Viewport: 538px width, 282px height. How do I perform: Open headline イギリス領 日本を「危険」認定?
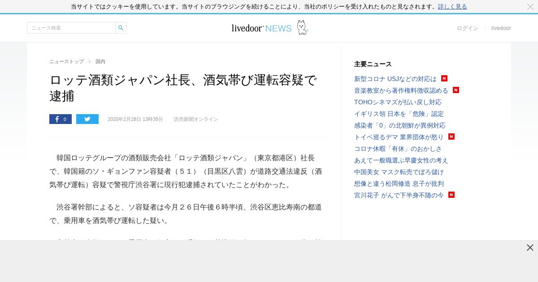(399, 114)
